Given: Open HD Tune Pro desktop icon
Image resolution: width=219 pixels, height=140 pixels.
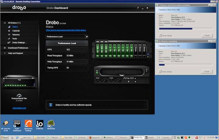Looking at the screenshot, I should pos(6,126).
